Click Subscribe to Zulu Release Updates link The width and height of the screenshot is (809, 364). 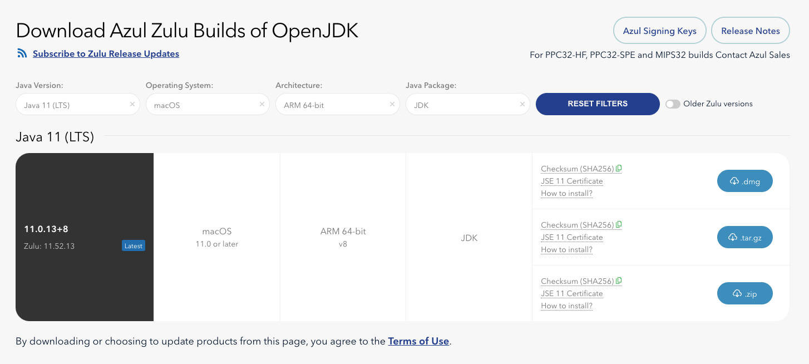[106, 54]
